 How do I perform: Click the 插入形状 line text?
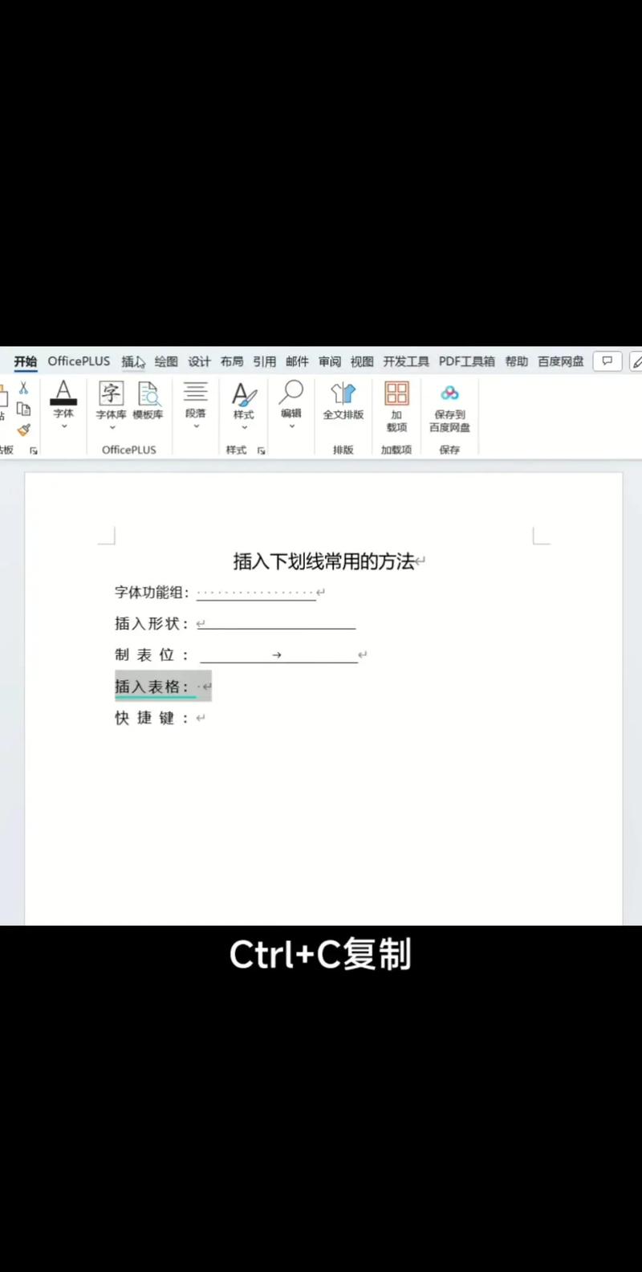tap(152, 624)
